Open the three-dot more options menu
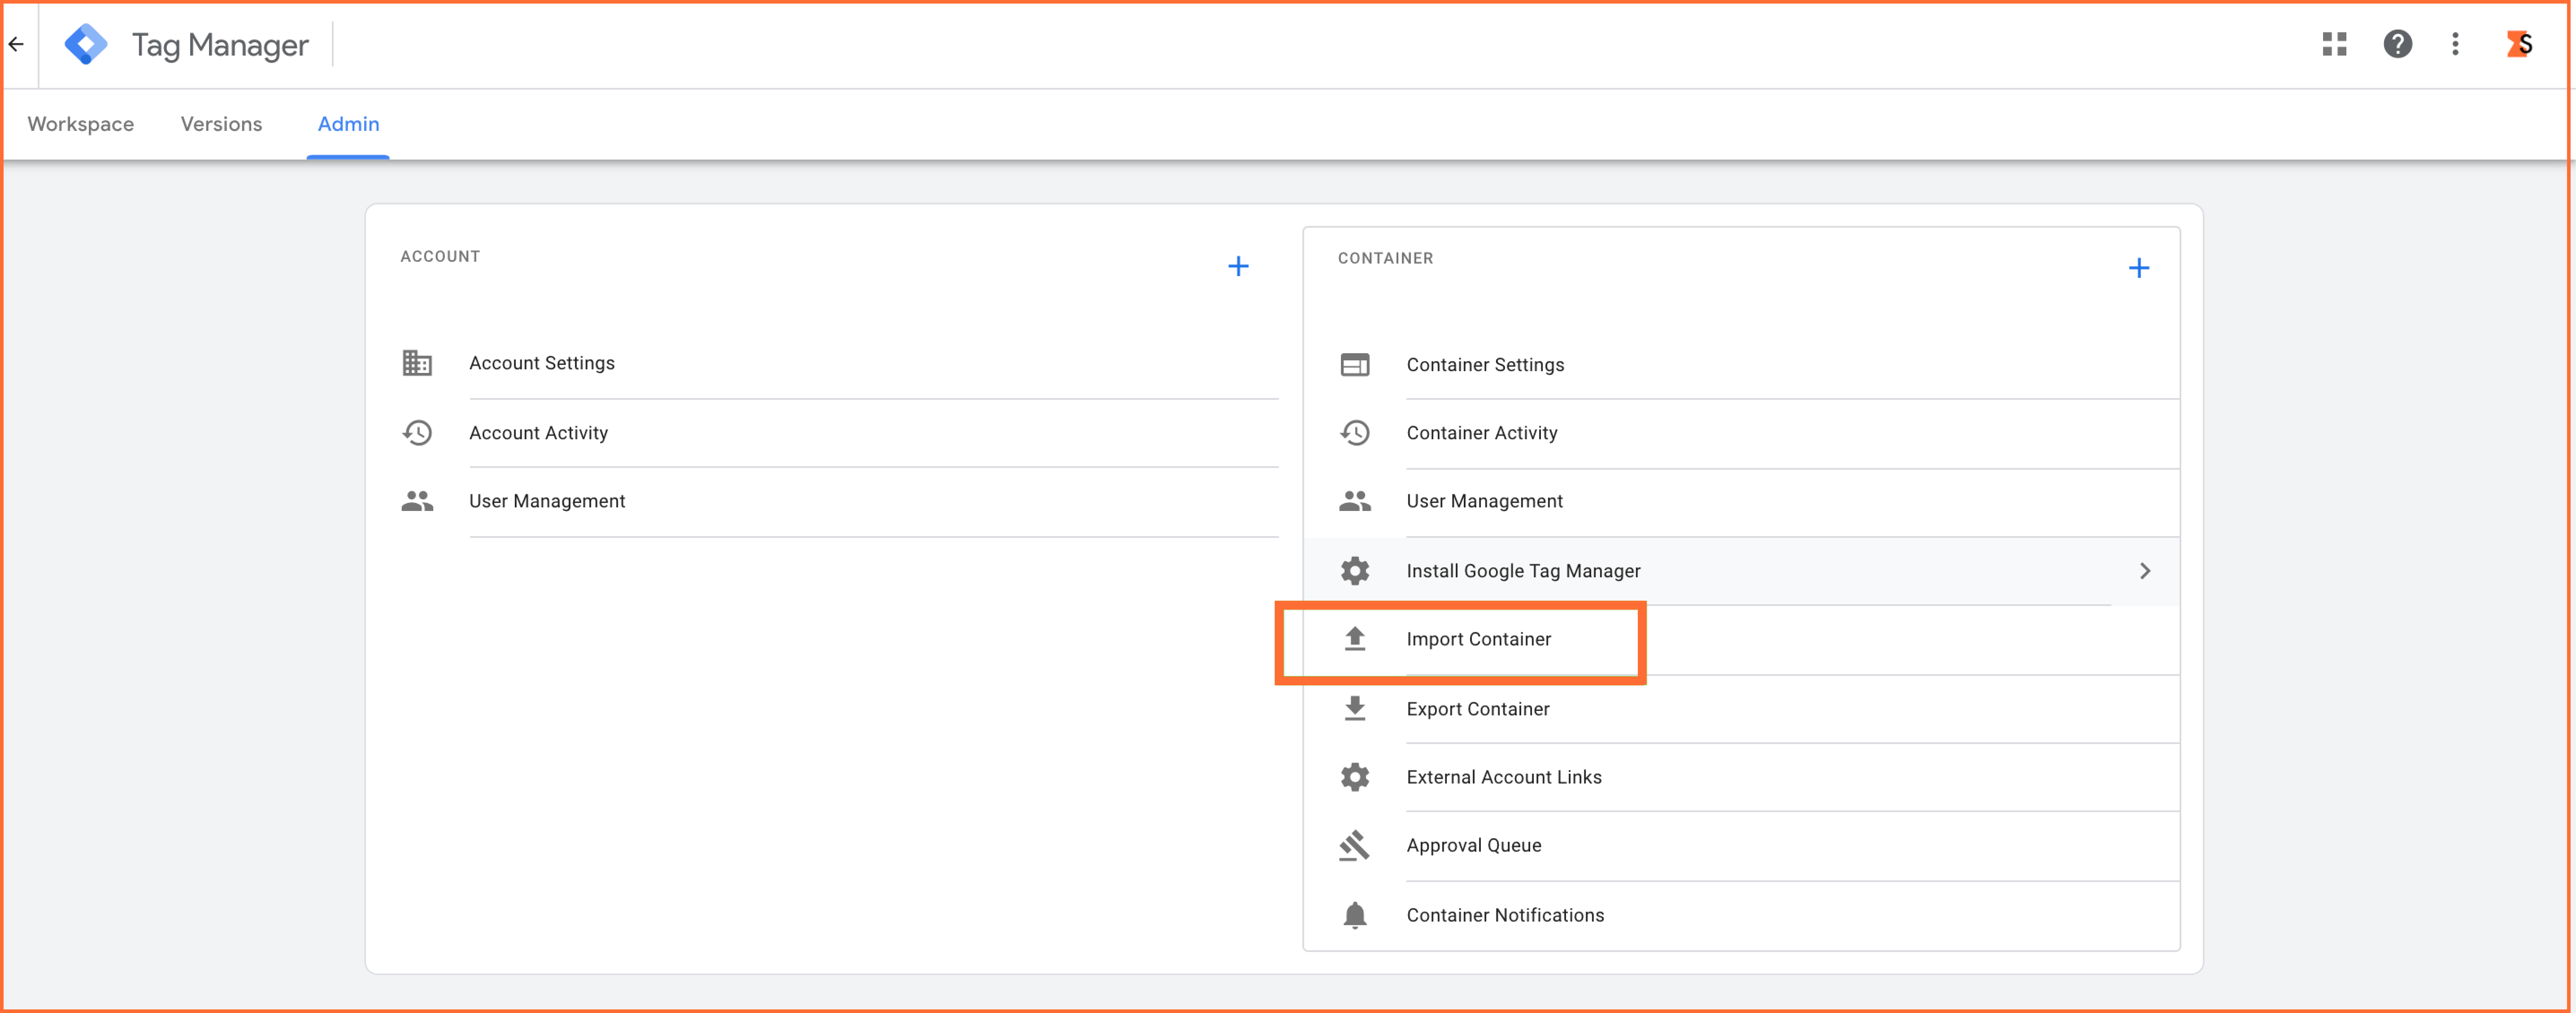 [2455, 44]
